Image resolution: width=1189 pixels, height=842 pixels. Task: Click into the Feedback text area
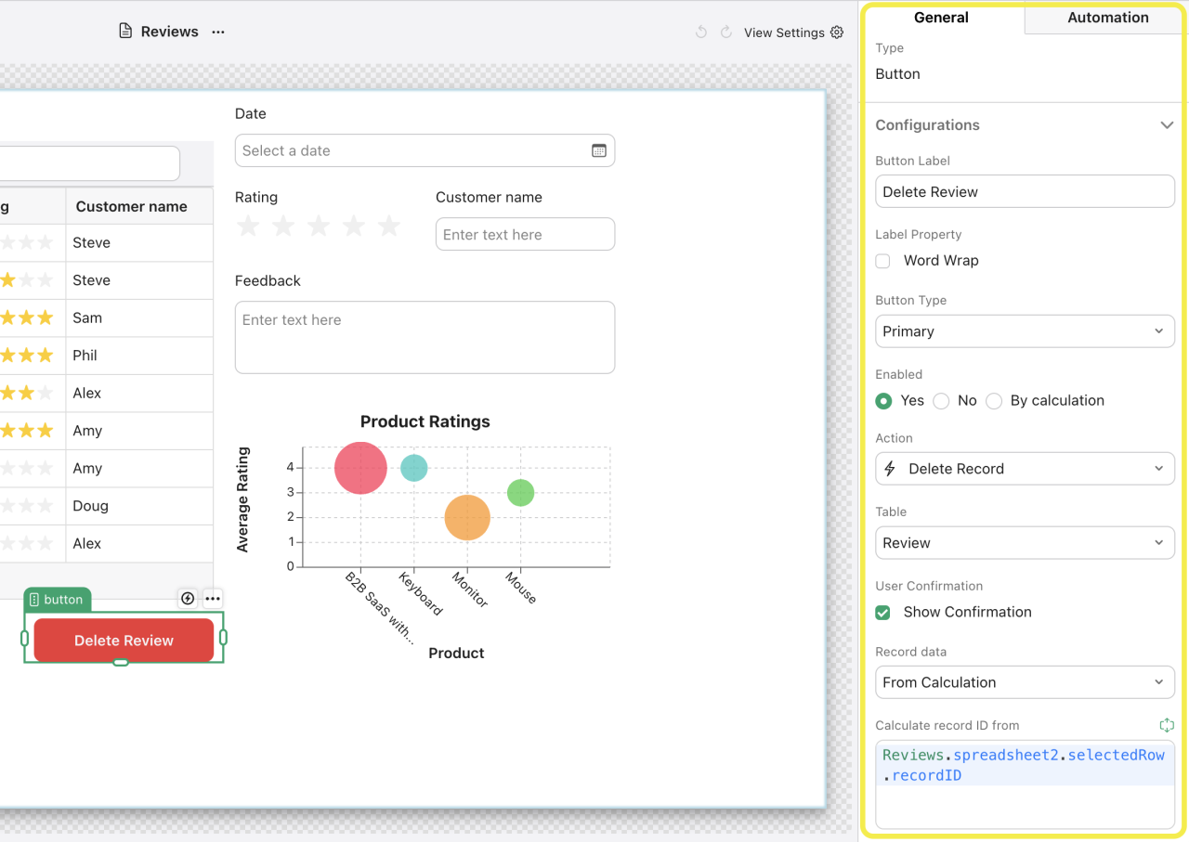click(425, 337)
